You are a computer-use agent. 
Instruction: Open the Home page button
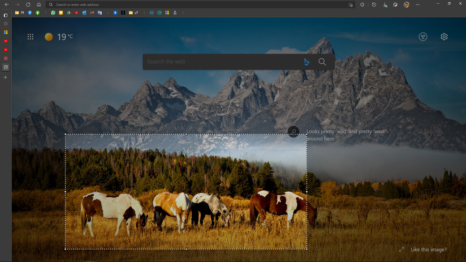[x=39, y=5]
